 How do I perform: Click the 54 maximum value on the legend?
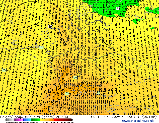pos(72,122)
